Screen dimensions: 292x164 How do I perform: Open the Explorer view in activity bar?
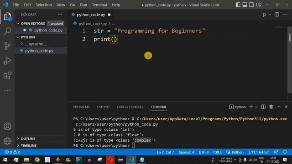tap(7, 16)
